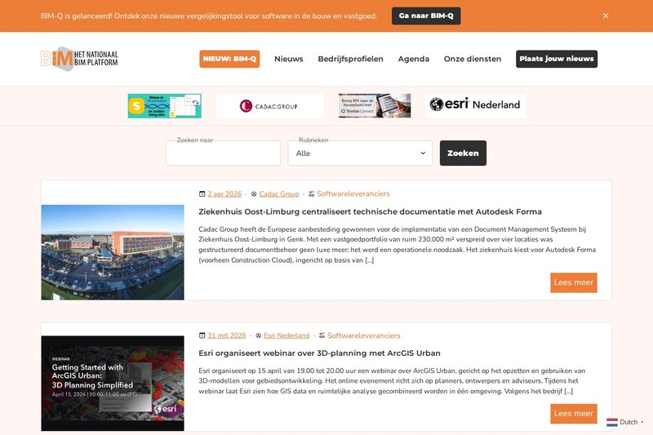Open the Snagstream teal sponsor banner

point(165,106)
